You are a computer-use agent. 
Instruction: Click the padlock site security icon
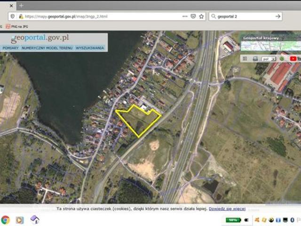click(20, 16)
